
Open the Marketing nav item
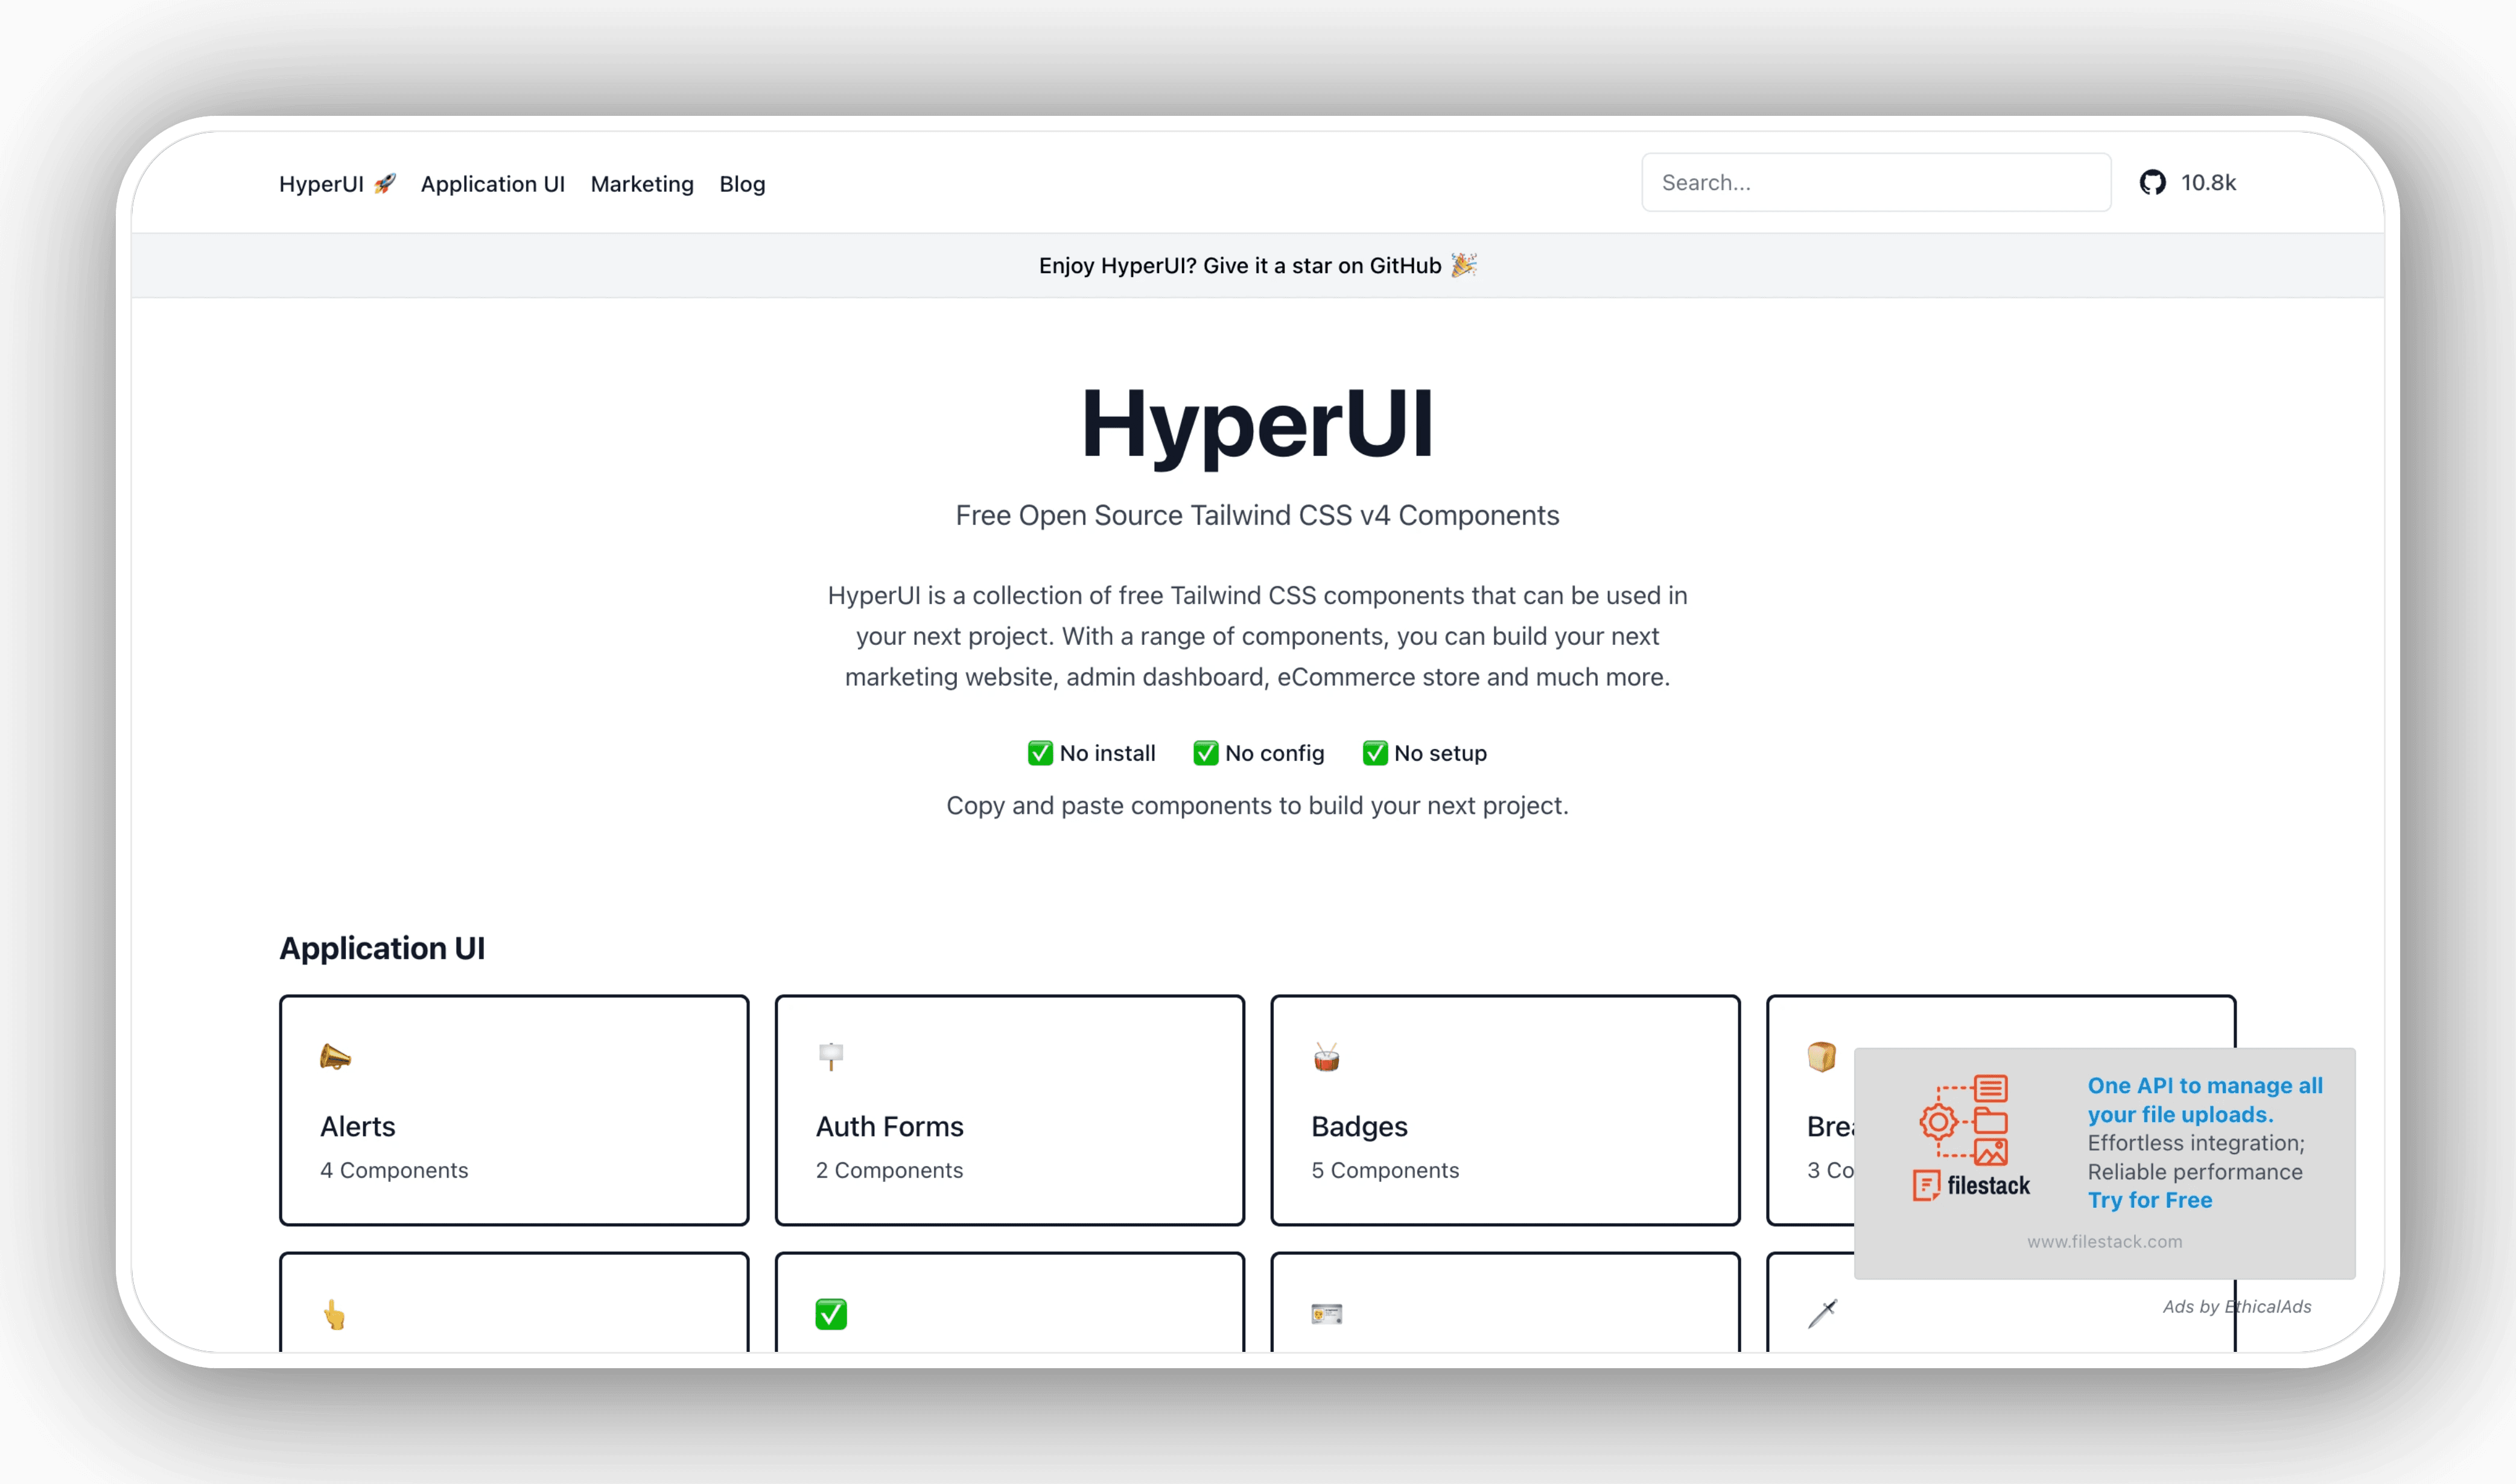point(642,184)
